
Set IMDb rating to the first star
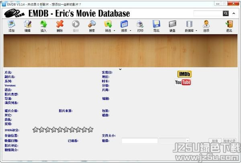click(35, 130)
